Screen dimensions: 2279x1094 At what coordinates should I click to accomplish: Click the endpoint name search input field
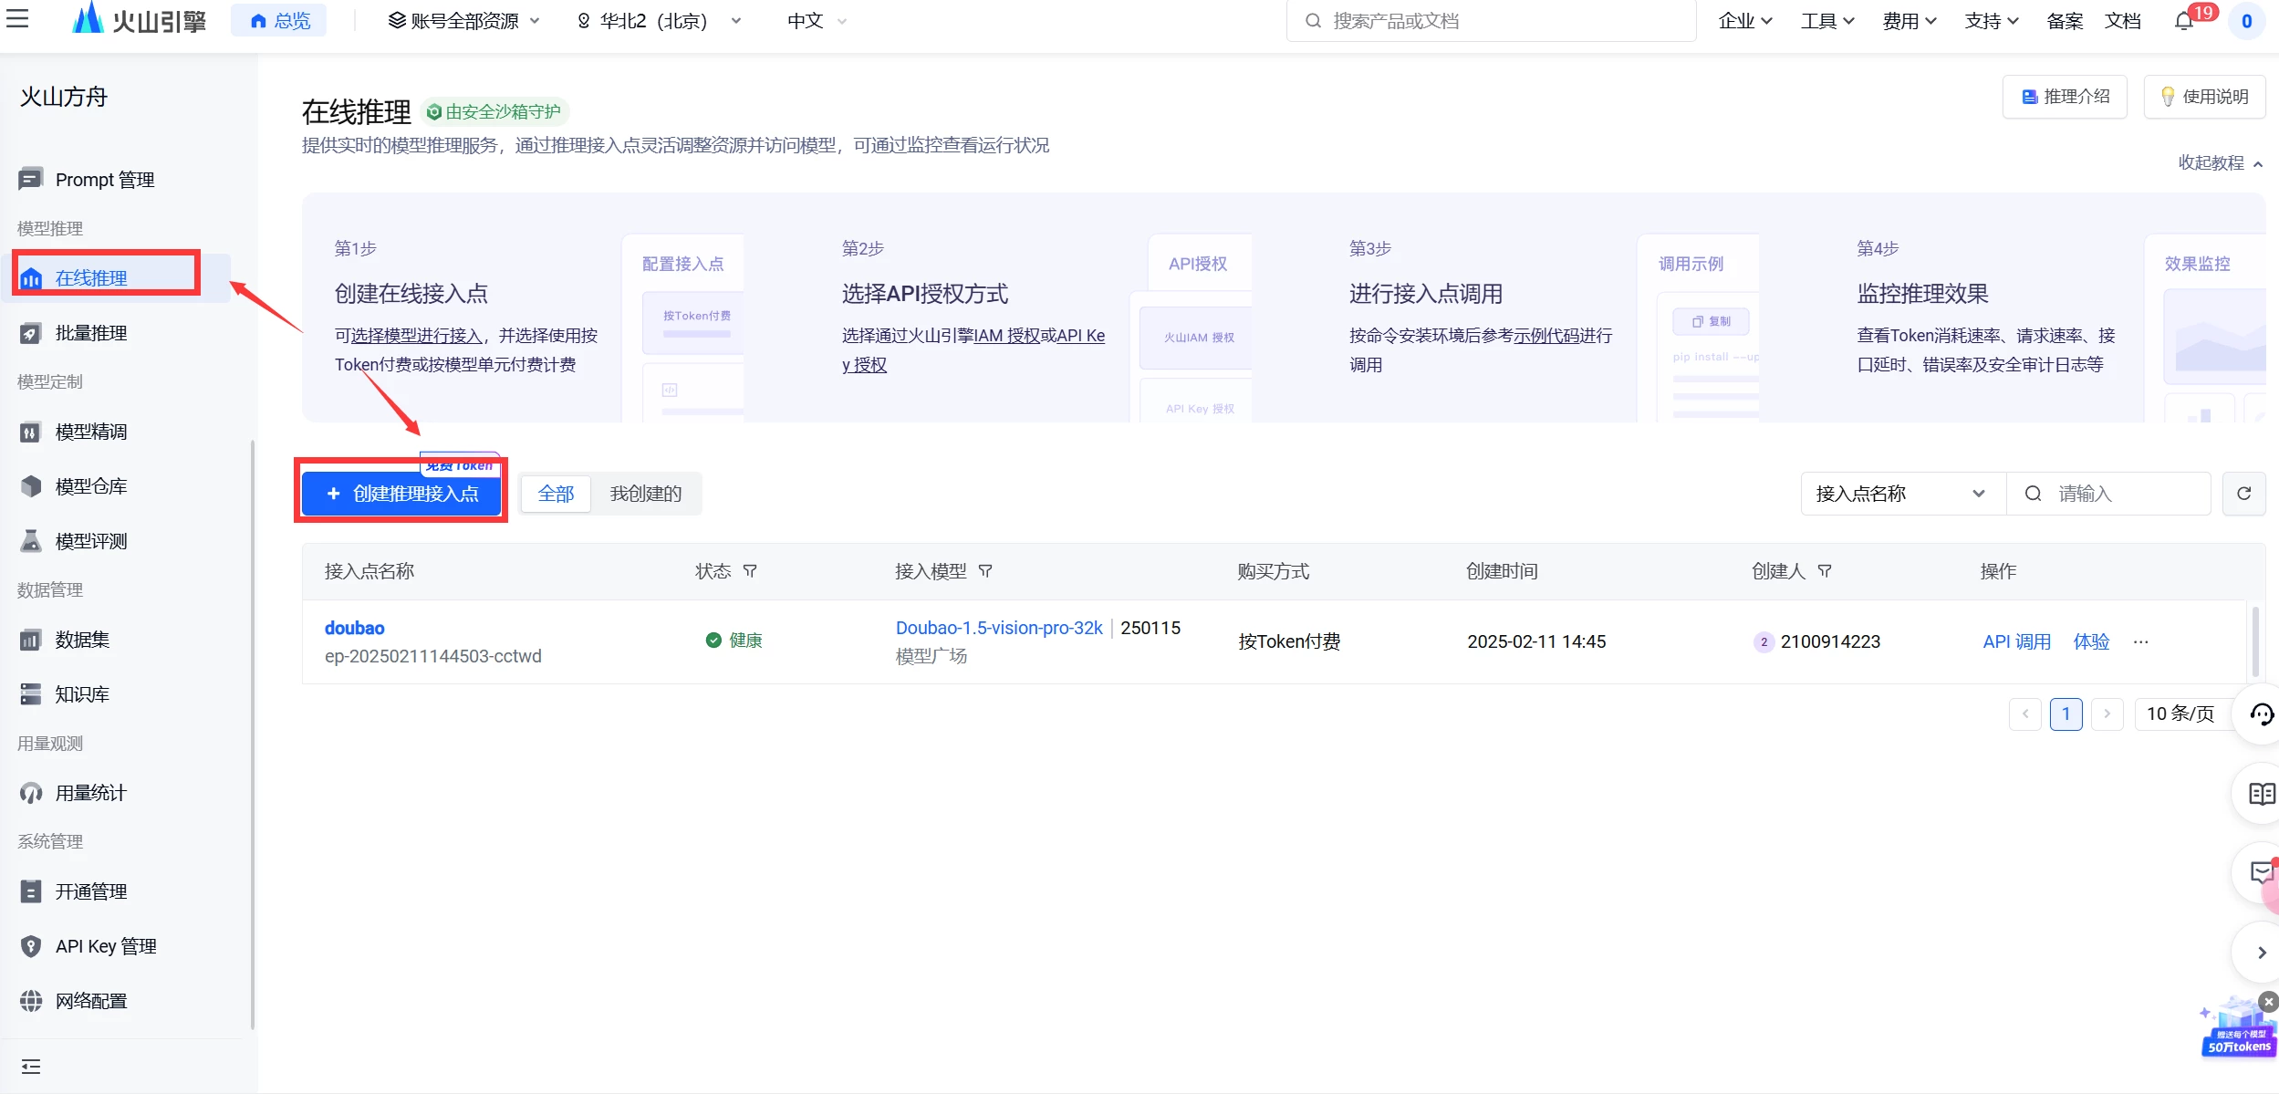(2126, 494)
